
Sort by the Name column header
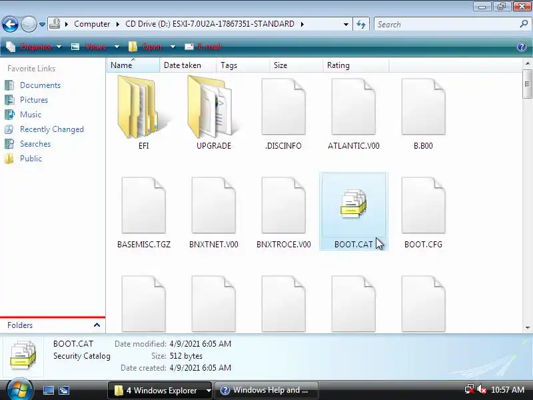133,65
